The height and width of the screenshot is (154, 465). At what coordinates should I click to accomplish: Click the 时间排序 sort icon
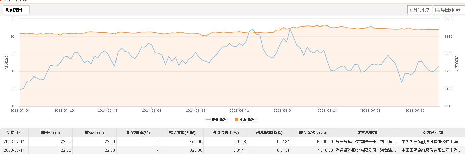[x=411, y=10]
